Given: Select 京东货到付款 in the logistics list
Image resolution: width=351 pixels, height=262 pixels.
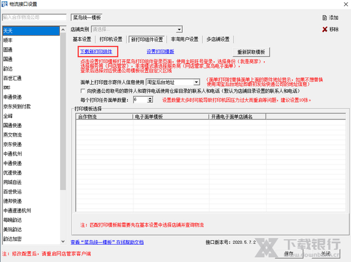Looking at the screenshot, I should 31,107.
